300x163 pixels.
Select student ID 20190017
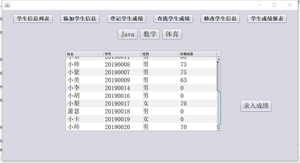click(117, 104)
